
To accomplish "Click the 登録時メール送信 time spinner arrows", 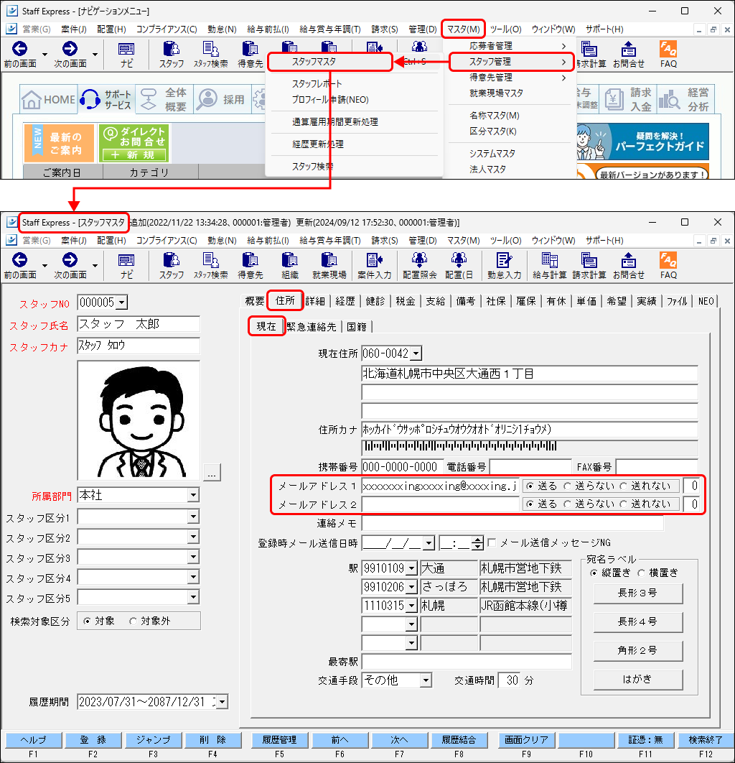I will pos(477,542).
